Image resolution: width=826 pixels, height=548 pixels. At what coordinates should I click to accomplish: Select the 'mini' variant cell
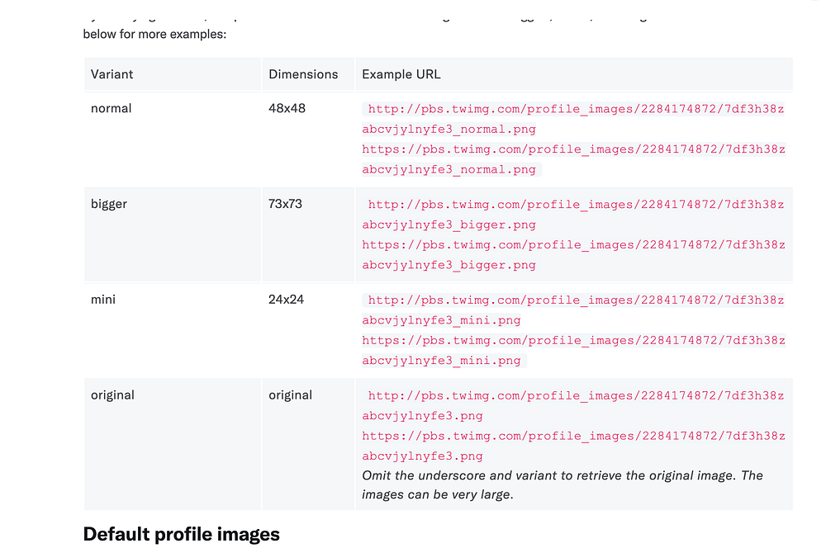click(x=103, y=300)
